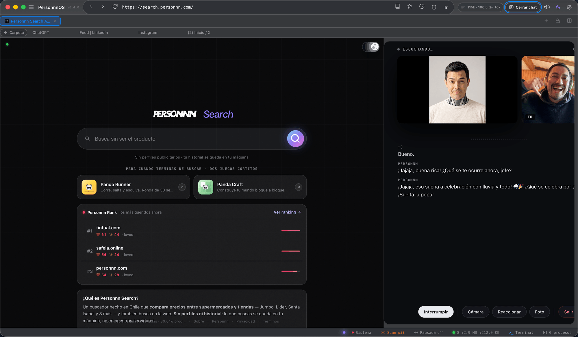Click Sistema in the status bar

(362, 332)
